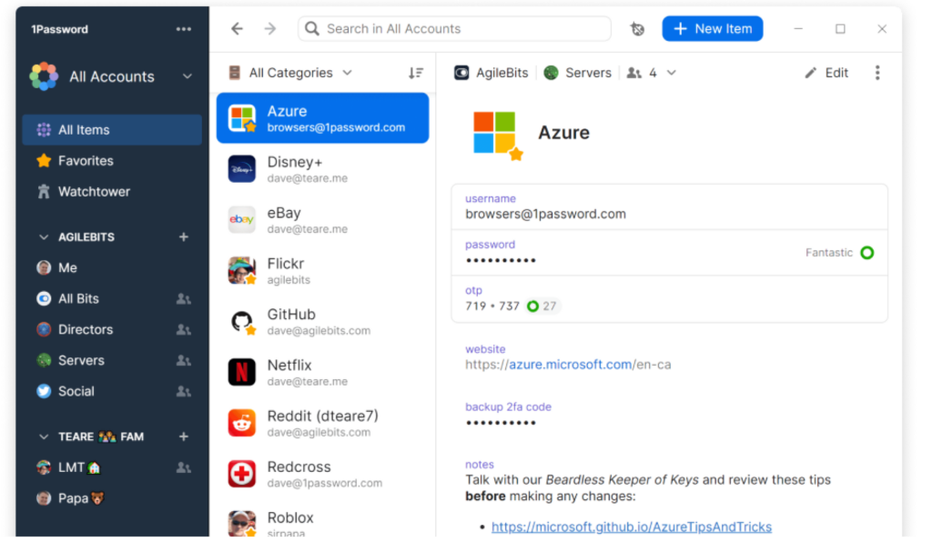Select the Reddit (dteare7) item
The image size is (932, 542).
(323, 423)
